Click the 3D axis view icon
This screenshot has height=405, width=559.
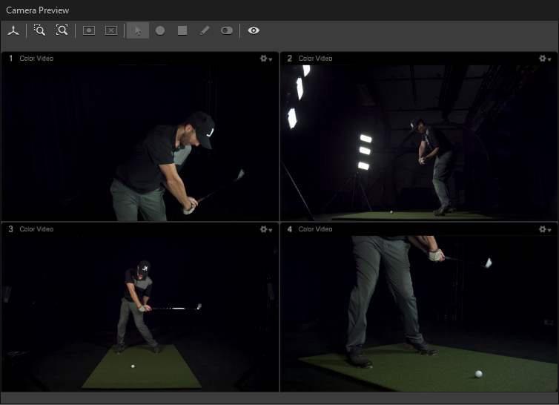13,30
